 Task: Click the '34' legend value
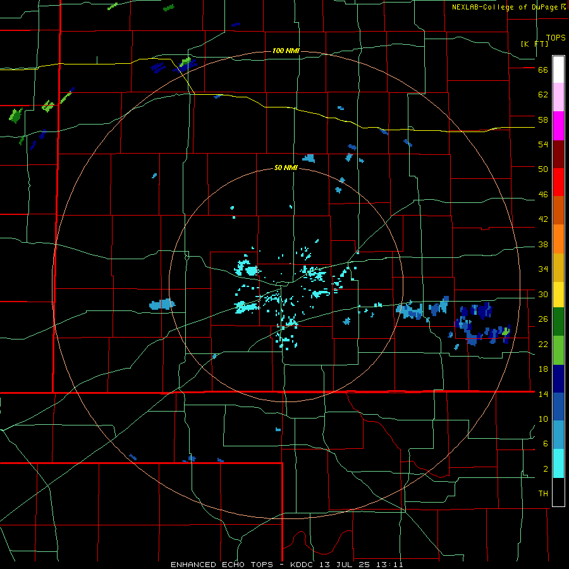[543, 269]
